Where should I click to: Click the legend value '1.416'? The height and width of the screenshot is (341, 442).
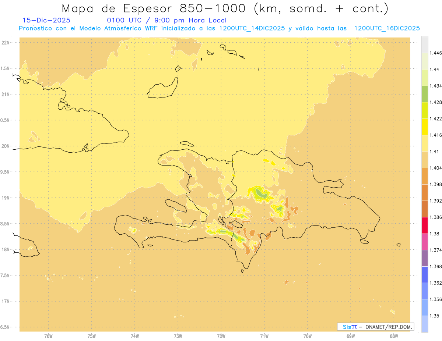436,135
